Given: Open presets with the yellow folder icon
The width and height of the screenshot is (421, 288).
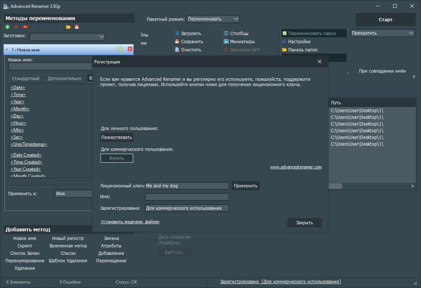Looking at the screenshot, I should [68, 27].
